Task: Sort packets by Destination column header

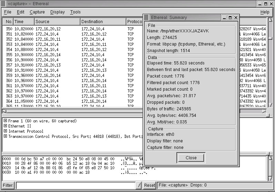Action: pyautogui.click(x=103, y=22)
